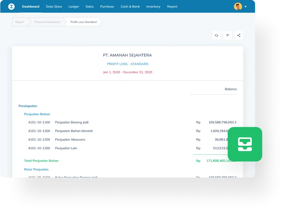Go to Report breadcrumb
The image size is (287, 214).
pyautogui.click(x=20, y=22)
